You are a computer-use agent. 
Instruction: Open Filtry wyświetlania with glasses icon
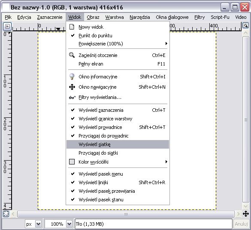(x=118, y=97)
